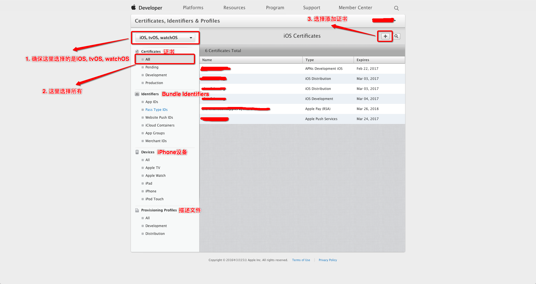This screenshot has width=536, height=284.
Task: Show iPhone devices
Action: (151, 191)
